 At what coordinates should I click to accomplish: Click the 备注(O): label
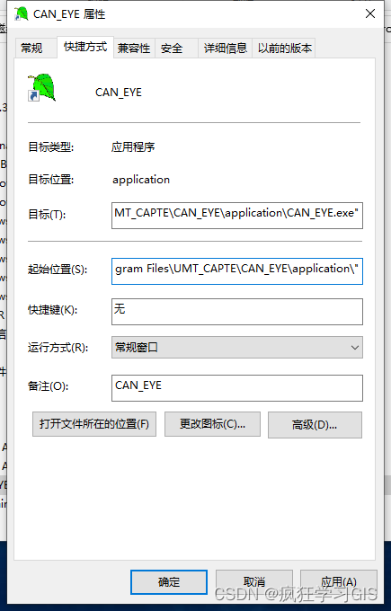pos(48,385)
